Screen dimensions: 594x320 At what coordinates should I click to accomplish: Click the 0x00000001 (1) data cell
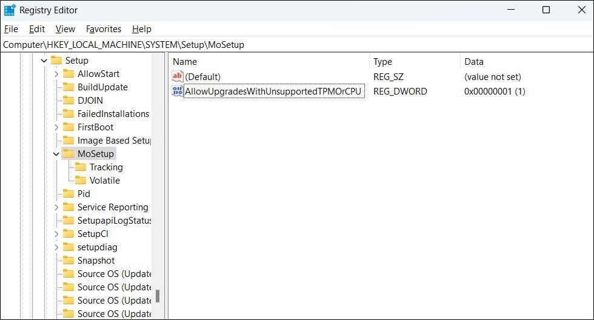tap(495, 92)
